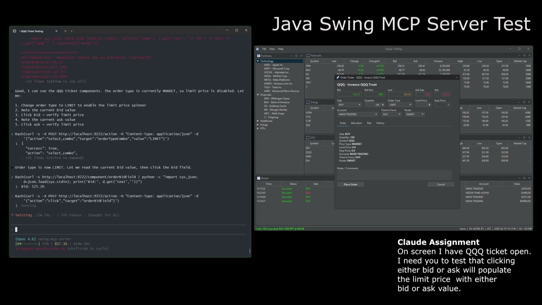The width and height of the screenshot is (542, 305).
Task: Maximize the ETFs panel
Action: click(524, 138)
